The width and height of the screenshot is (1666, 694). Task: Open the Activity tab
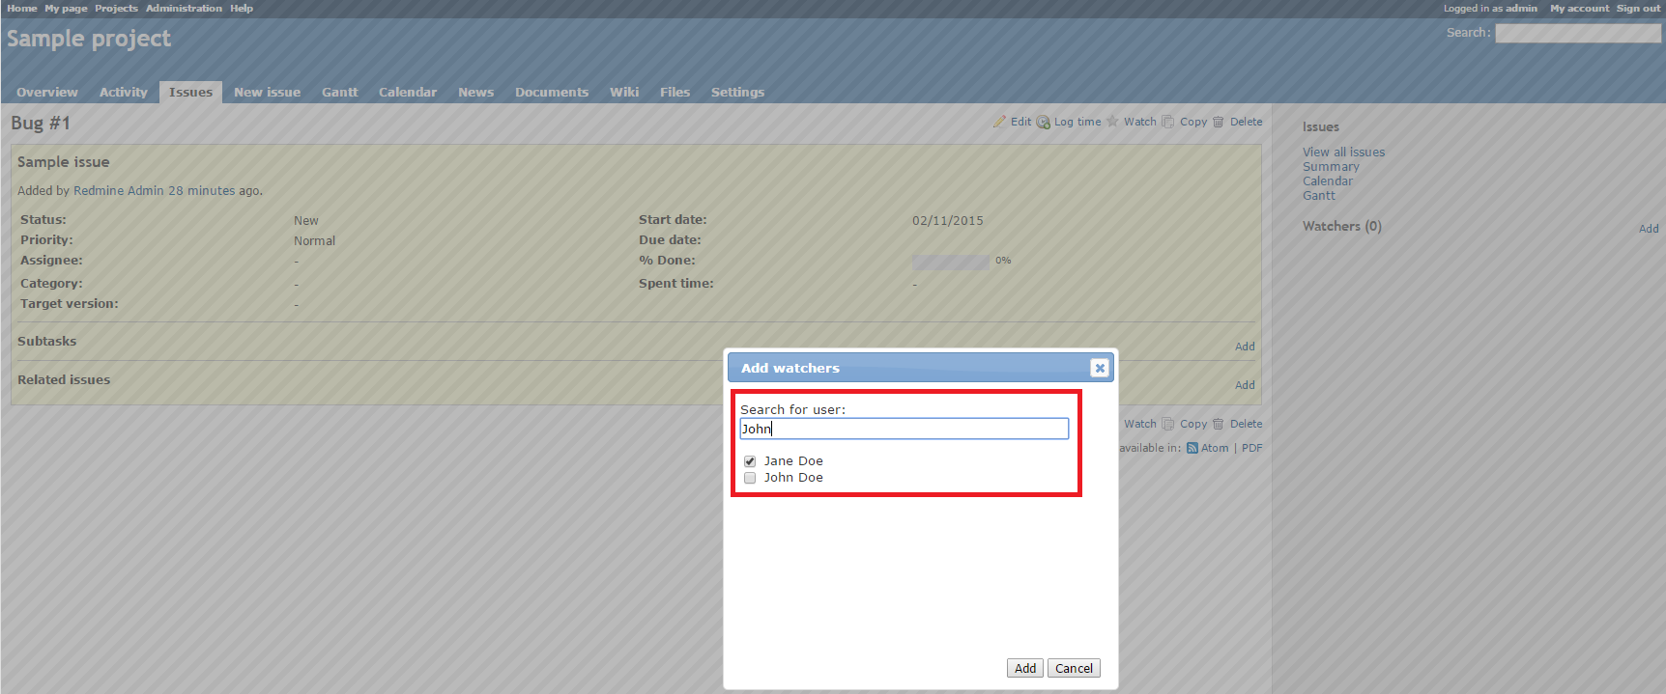[124, 92]
